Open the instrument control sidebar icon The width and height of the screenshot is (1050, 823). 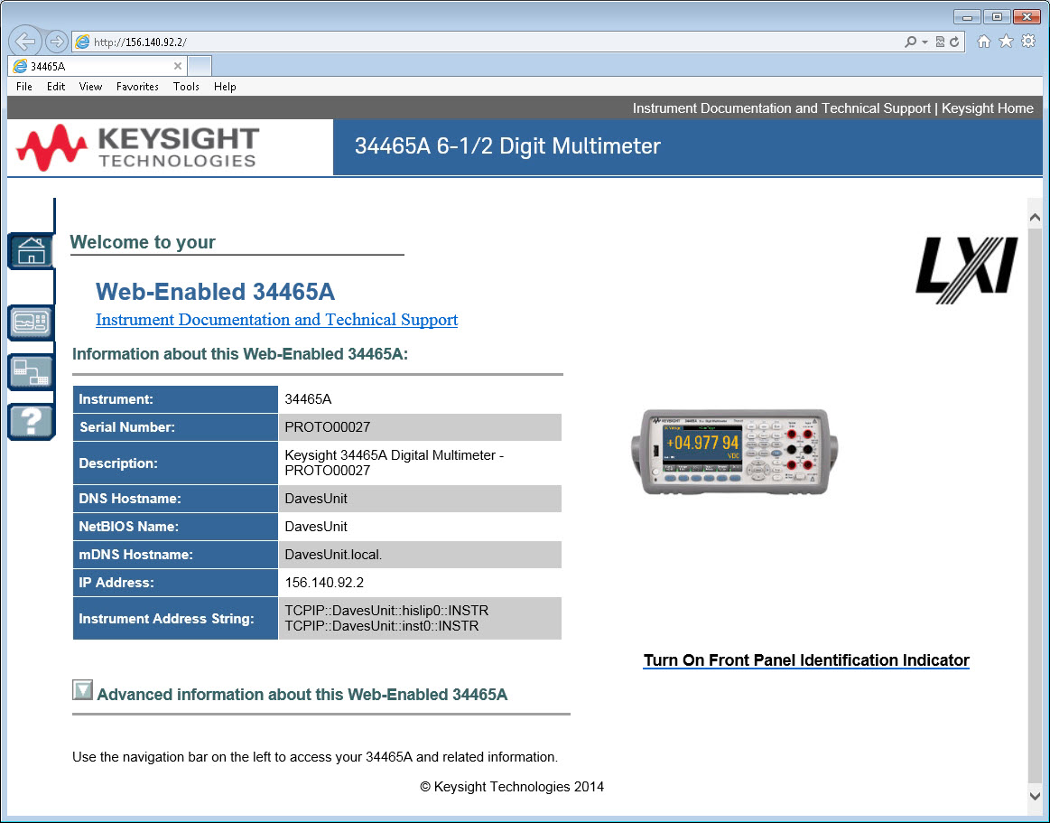pos(31,323)
